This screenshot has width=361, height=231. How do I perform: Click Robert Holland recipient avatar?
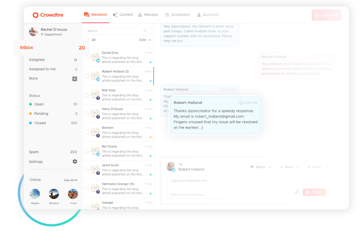[171, 167]
